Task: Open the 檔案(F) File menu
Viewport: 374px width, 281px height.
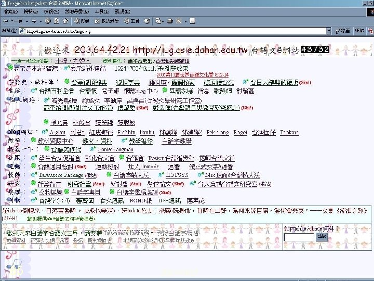Action: [x=10, y=11]
